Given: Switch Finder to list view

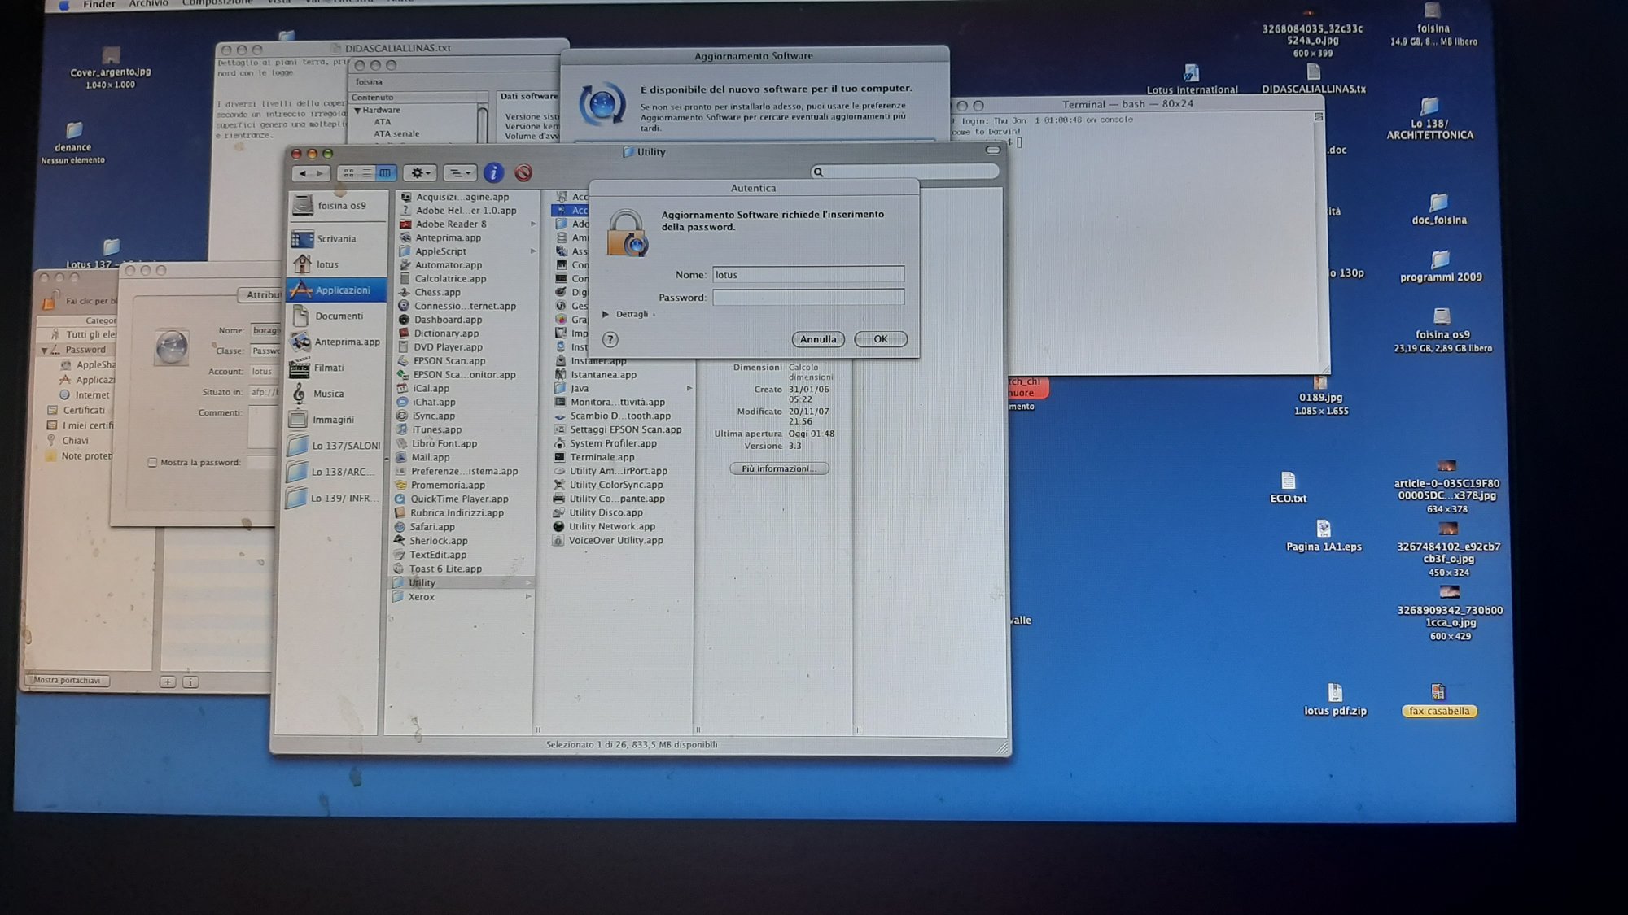Looking at the screenshot, I should tap(366, 173).
